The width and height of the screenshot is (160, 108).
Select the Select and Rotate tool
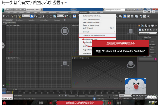point(51,16)
